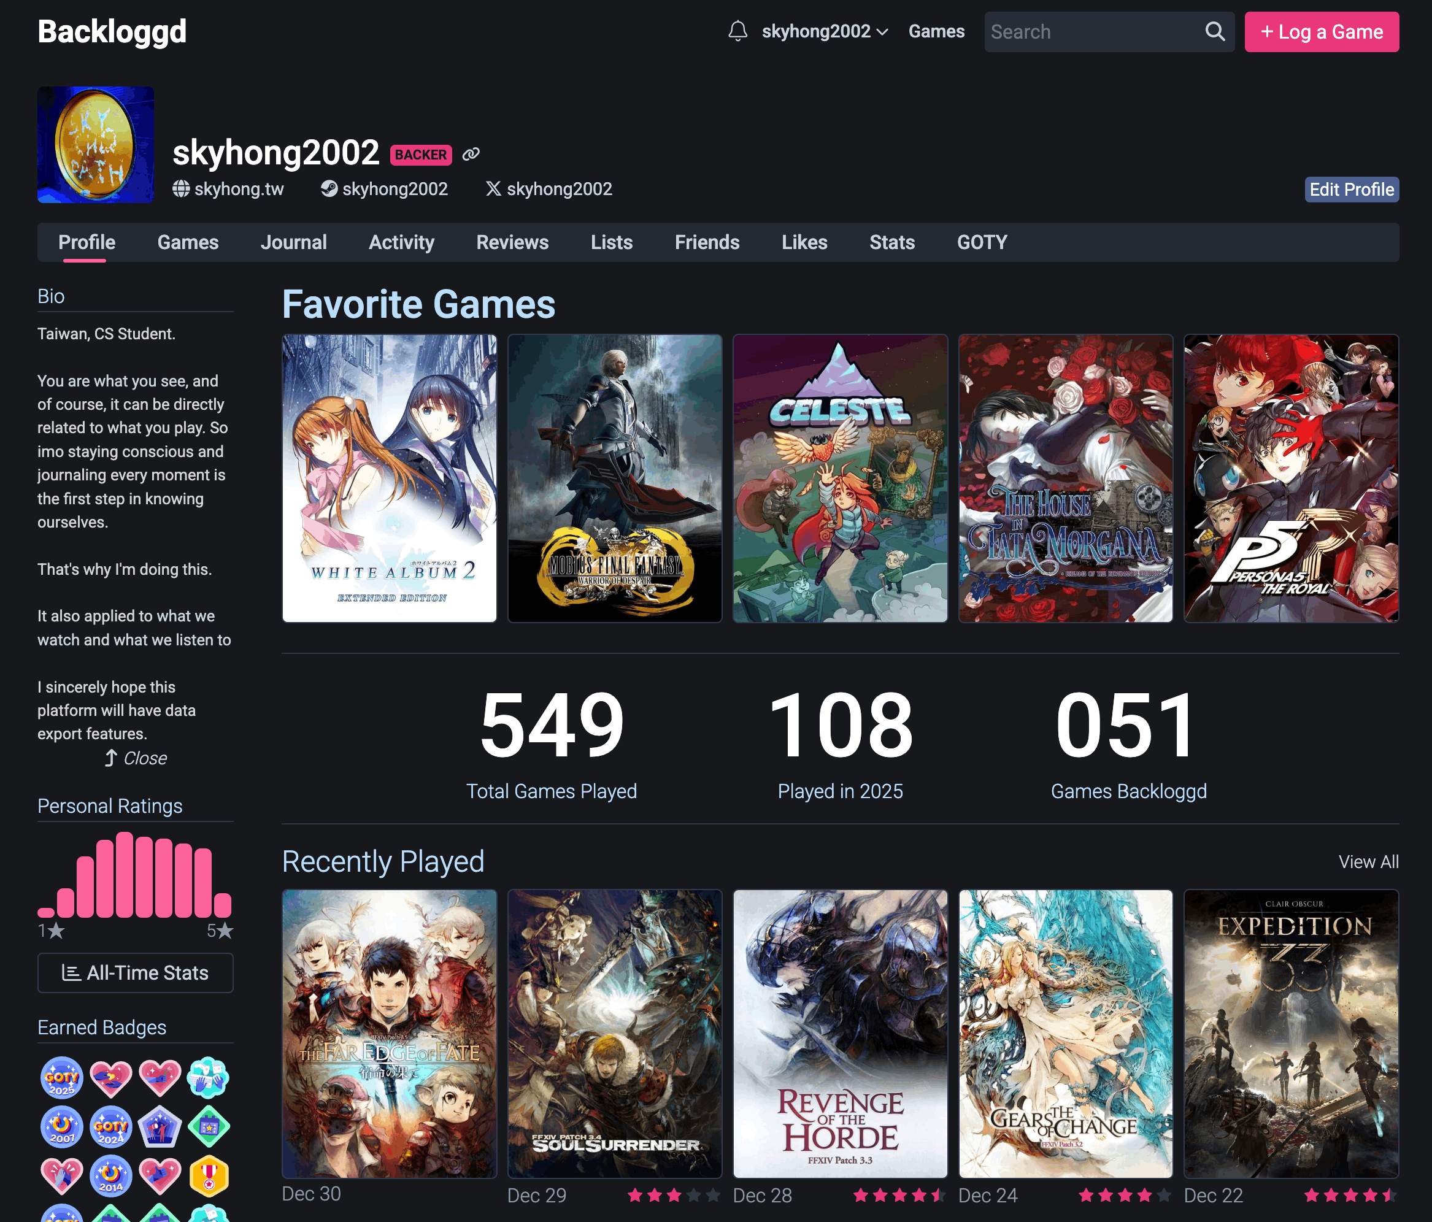This screenshot has width=1432, height=1222.
Task: Click the search magnifier icon
Action: tap(1214, 32)
